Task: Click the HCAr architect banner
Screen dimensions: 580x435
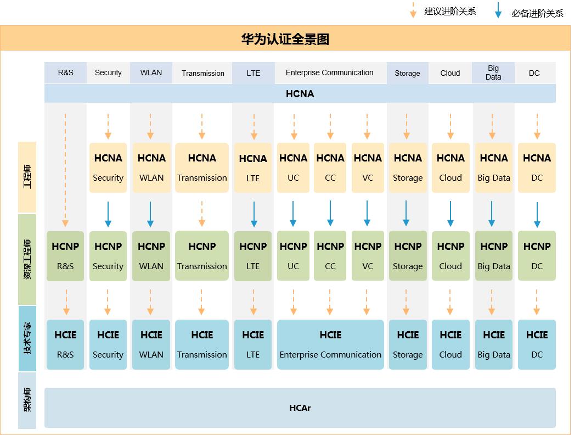Action: tap(300, 407)
